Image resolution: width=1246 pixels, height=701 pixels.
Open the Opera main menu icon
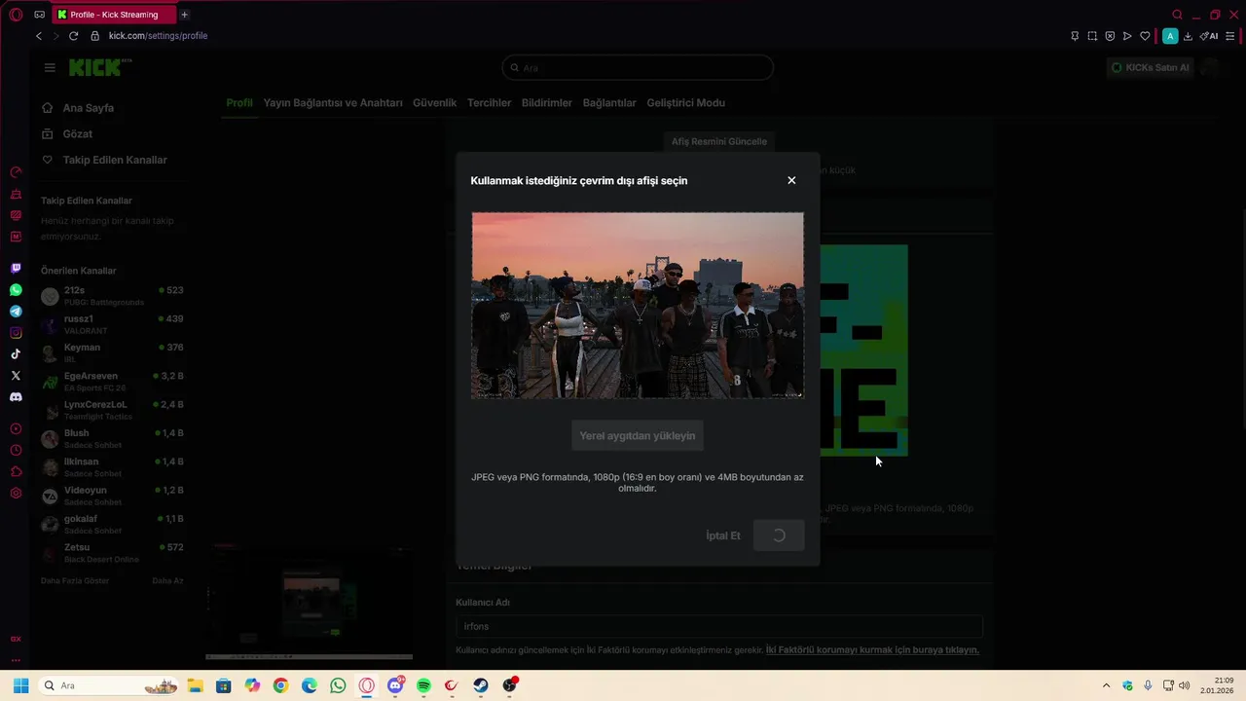pyautogui.click(x=16, y=15)
